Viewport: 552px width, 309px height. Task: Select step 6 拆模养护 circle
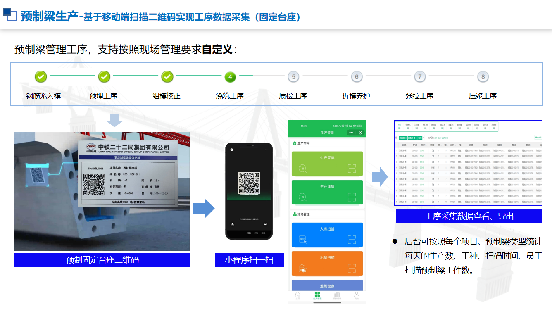[357, 76]
